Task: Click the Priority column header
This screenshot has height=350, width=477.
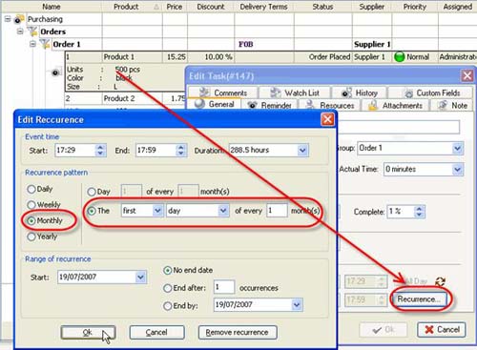Action: coord(415,7)
